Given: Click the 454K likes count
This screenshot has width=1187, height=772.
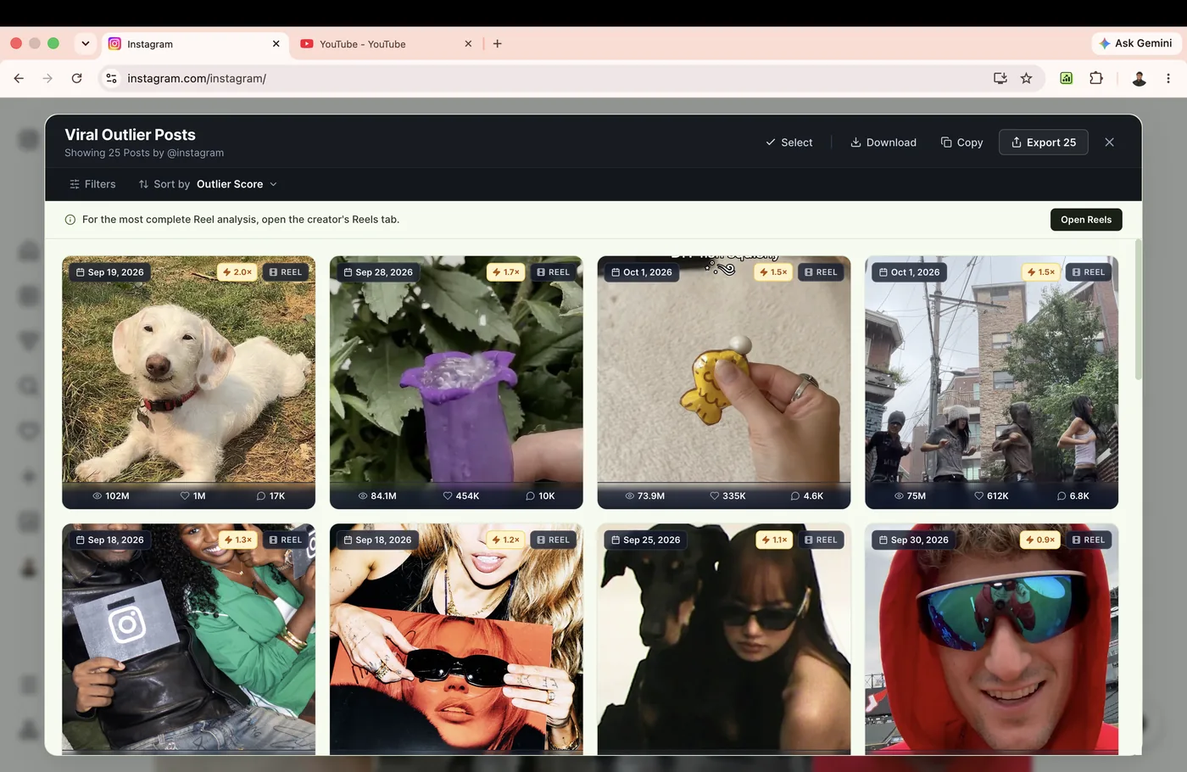Looking at the screenshot, I should [x=461, y=496].
